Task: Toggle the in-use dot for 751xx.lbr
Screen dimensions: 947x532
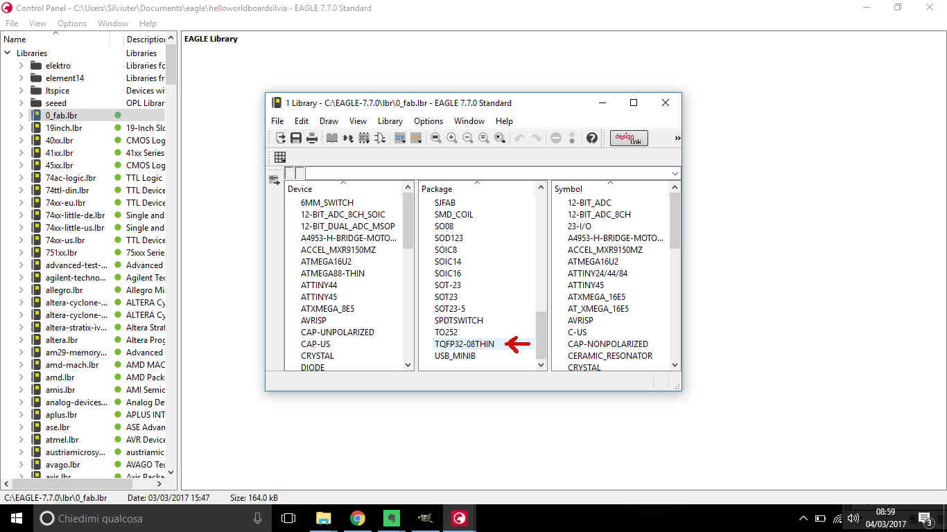Action: click(118, 252)
